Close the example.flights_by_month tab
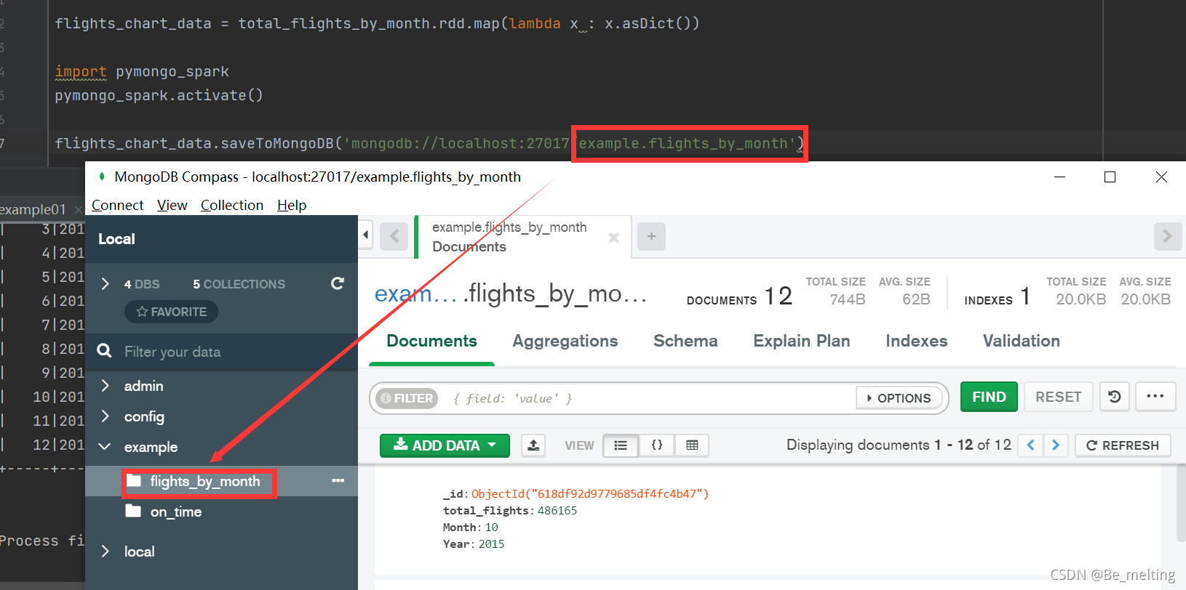Screen dimensions: 1186x590 pos(613,238)
